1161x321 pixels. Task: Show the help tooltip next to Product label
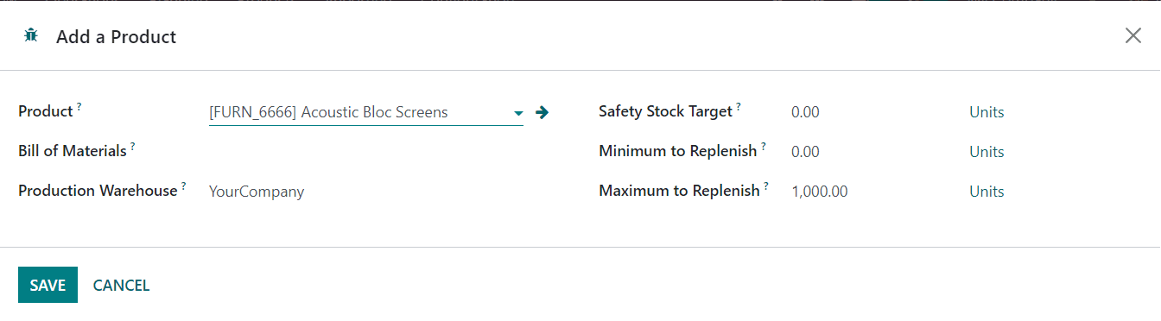(x=79, y=107)
